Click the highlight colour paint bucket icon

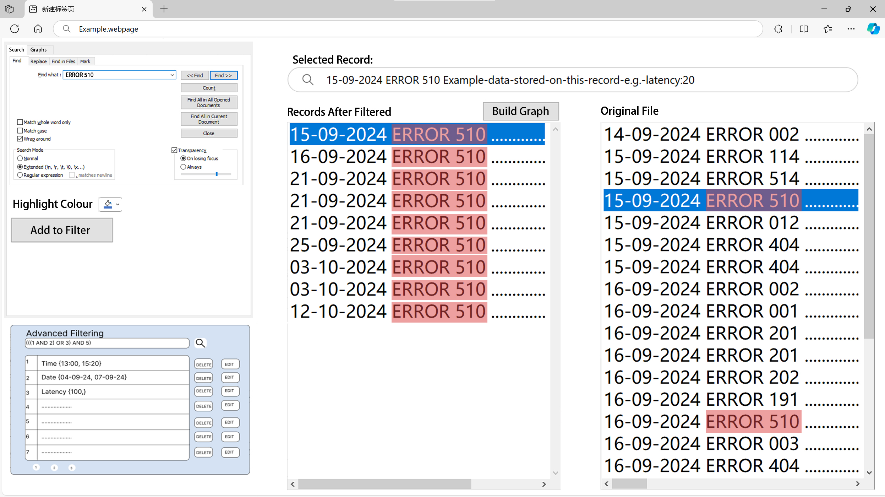click(108, 204)
